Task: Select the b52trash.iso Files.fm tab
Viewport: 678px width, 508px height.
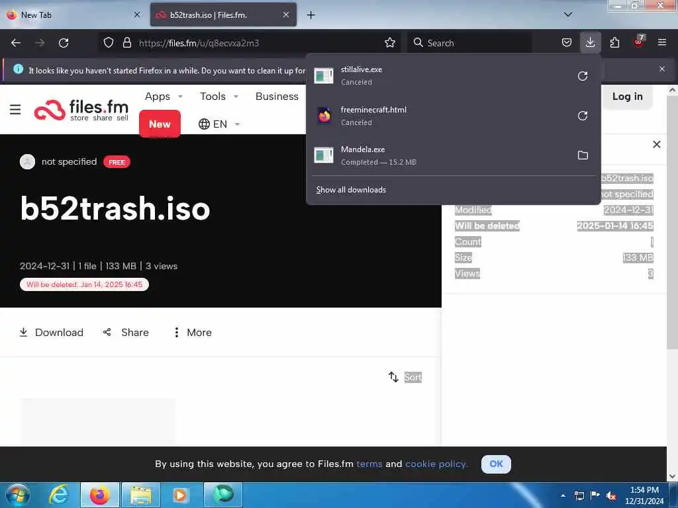Action: pos(223,15)
